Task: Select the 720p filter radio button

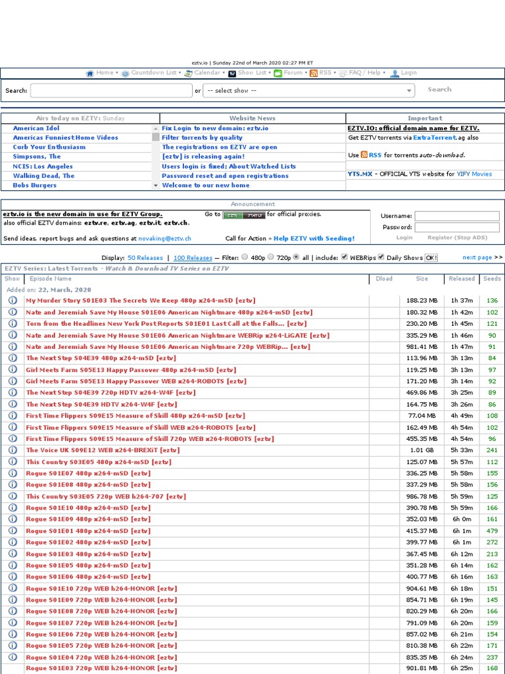Action: [270, 257]
